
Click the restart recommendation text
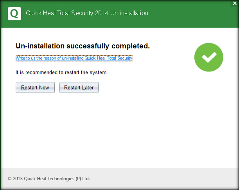pos(61,72)
